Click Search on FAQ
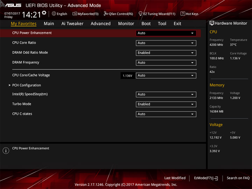This screenshot has width=252, height=189. (238, 178)
